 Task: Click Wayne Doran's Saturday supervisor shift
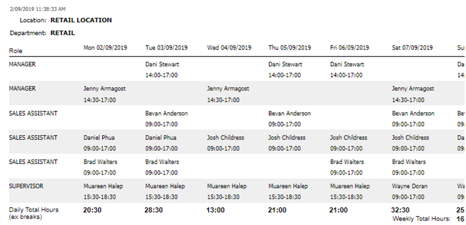click(410, 191)
